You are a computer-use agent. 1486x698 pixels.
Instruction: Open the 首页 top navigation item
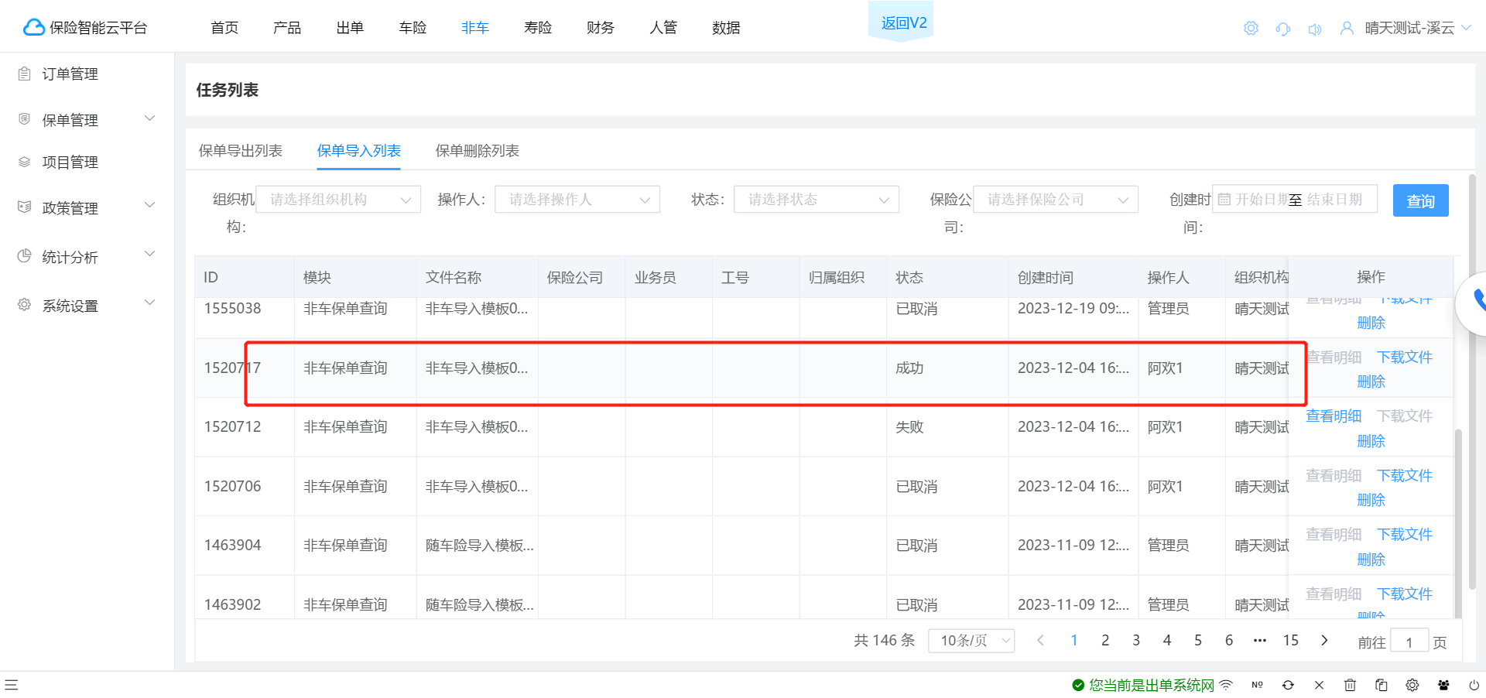pos(224,28)
